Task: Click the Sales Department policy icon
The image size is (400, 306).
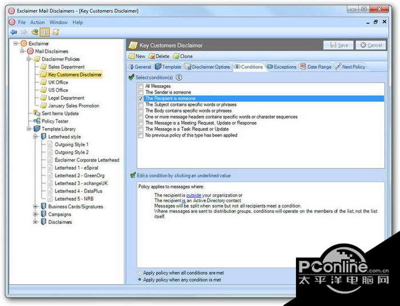Action: (x=43, y=67)
